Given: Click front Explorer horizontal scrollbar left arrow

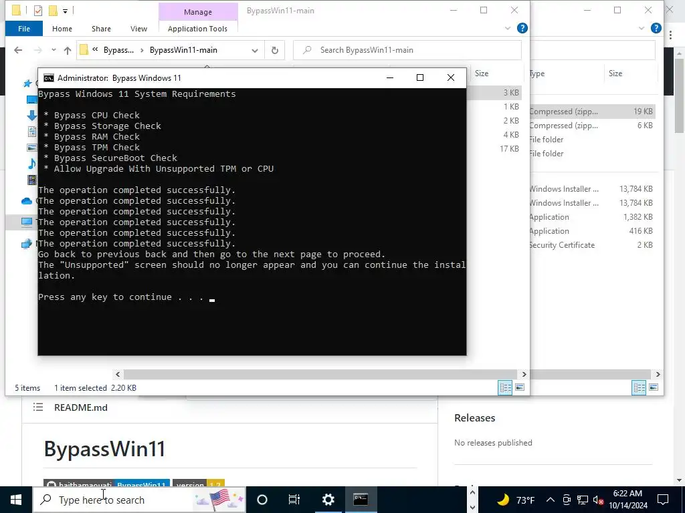Looking at the screenshot, I should pyautogui.click(x=118, y=374).
